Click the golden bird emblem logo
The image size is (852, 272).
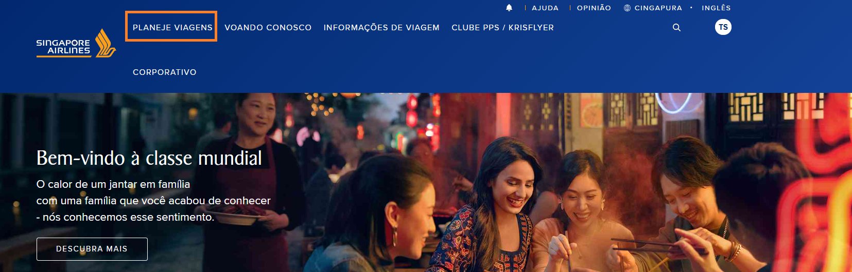tap(106, 43)
